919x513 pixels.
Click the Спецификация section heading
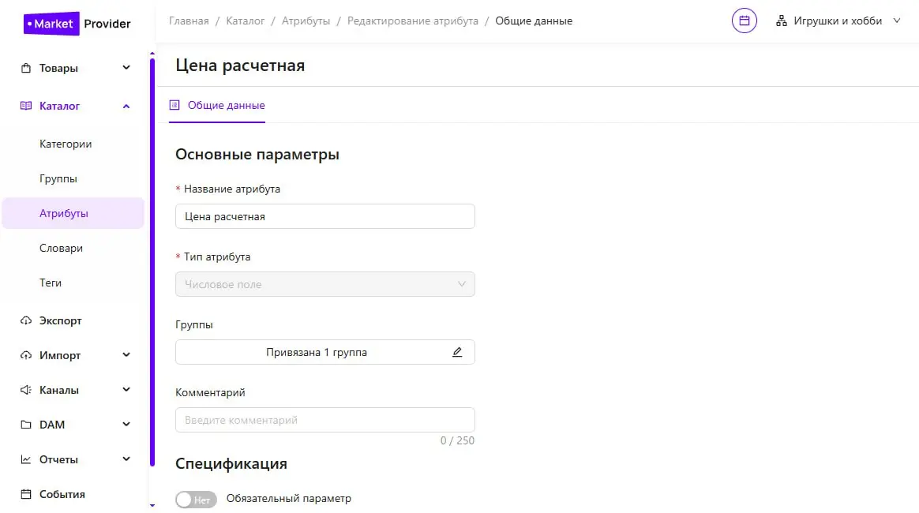231,464
